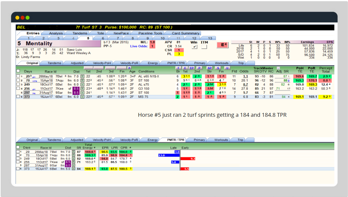Click the t surface icon in 31Aug17 upper row

tap(82, 93)
